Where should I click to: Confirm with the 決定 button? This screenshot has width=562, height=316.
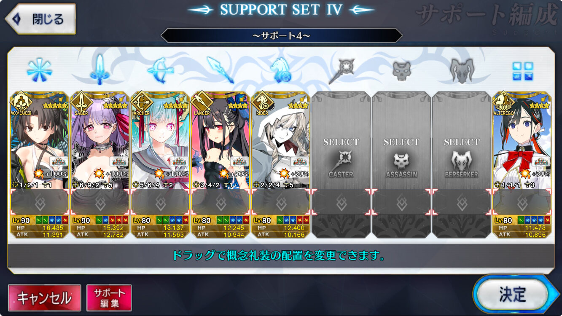click(512, 295)
